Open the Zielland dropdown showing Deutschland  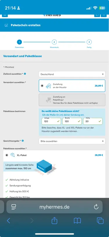72,74
